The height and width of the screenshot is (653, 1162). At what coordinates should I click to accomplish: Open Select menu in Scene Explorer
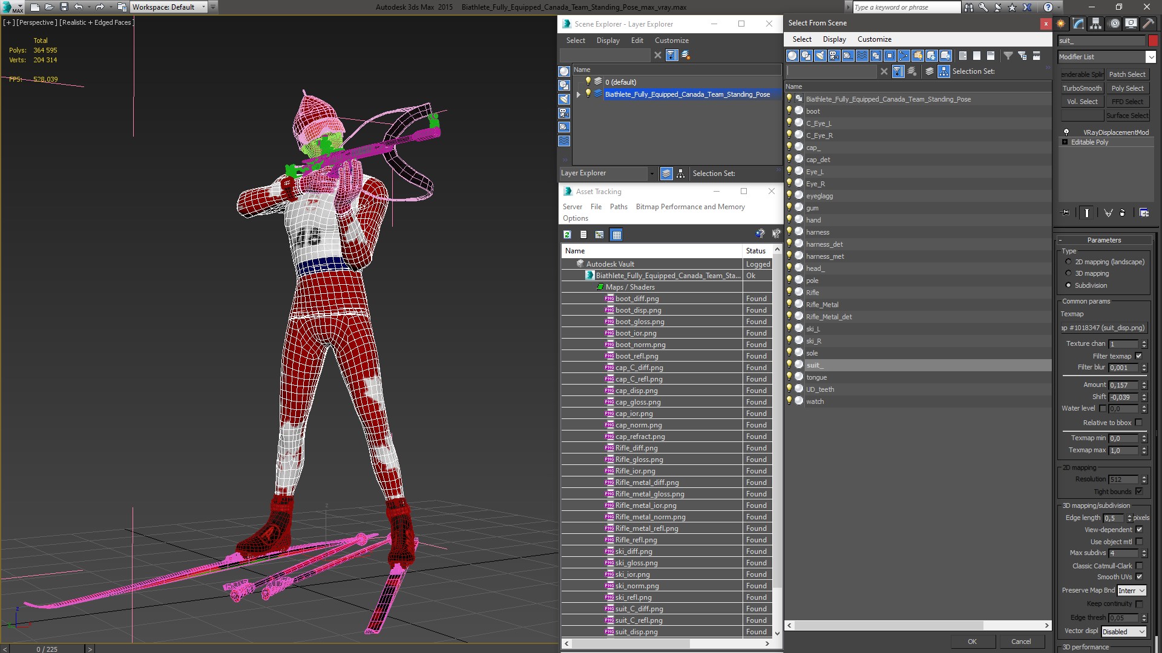[x=576, y=41]
